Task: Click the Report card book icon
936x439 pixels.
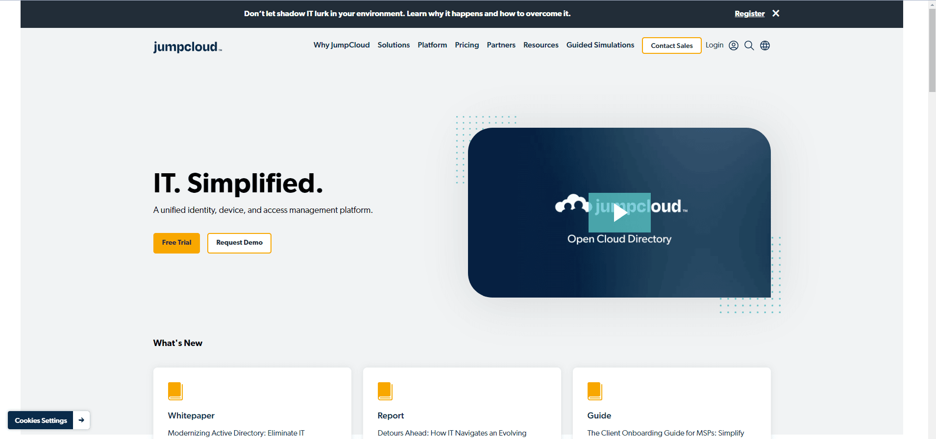Action: [x=385, y=391]
